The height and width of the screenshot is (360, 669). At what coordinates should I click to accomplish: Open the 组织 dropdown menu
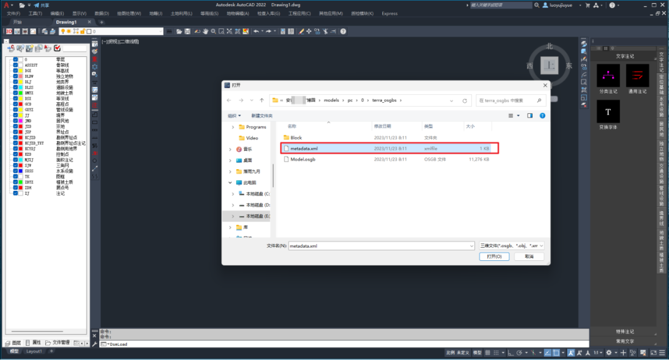click(x=234, y=116)
